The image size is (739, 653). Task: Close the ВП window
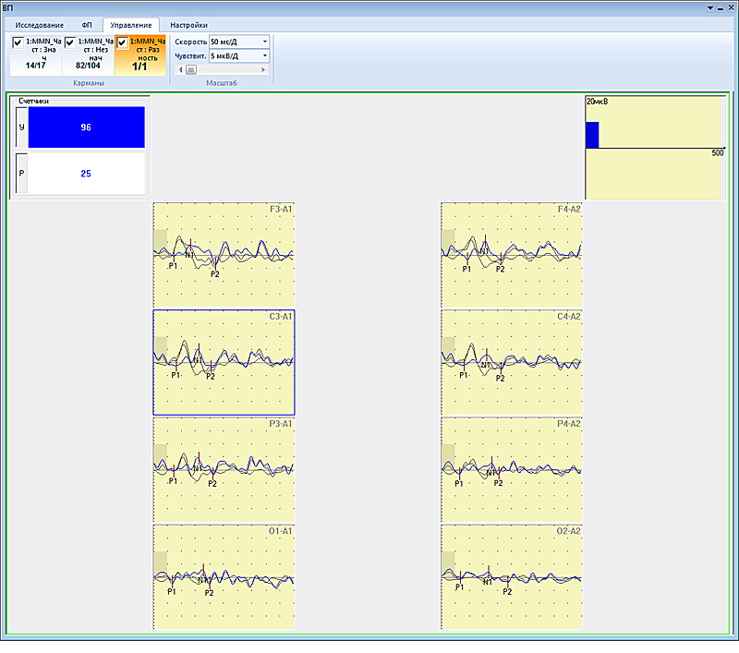pos(732,8)
